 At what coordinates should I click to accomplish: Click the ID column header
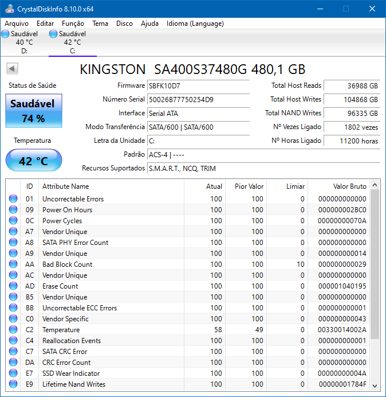coord(29,186)
